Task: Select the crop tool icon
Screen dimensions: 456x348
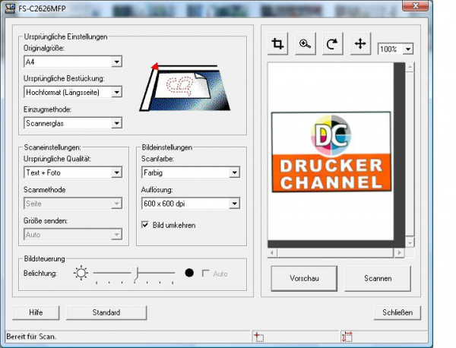Action: coord(277,44)
